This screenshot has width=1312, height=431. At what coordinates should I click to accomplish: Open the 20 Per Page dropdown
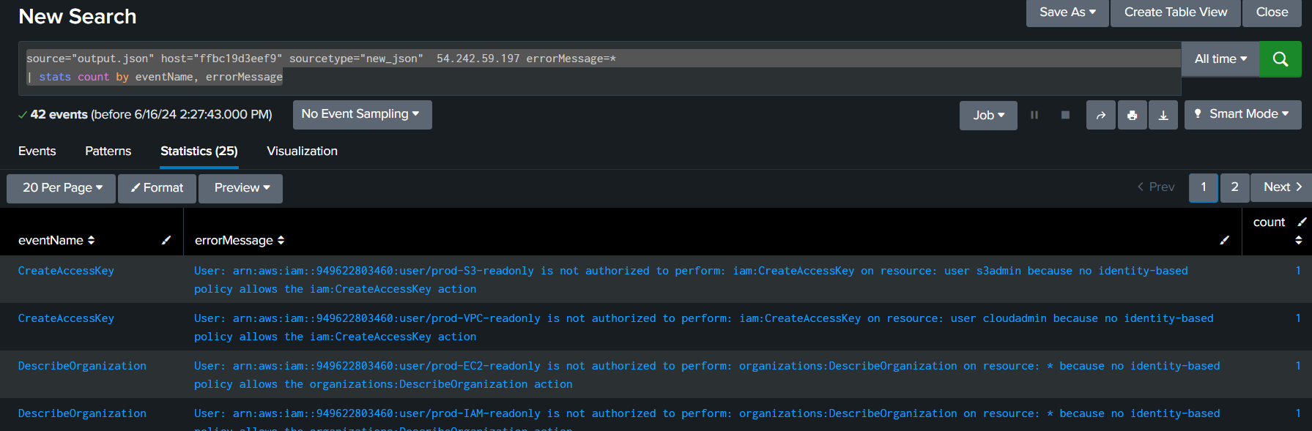62,188
